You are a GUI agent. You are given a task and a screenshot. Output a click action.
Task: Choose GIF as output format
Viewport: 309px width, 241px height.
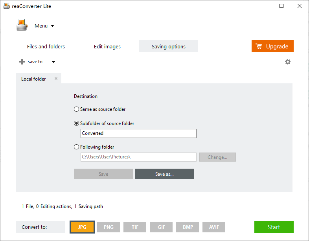tap(161, 227)
